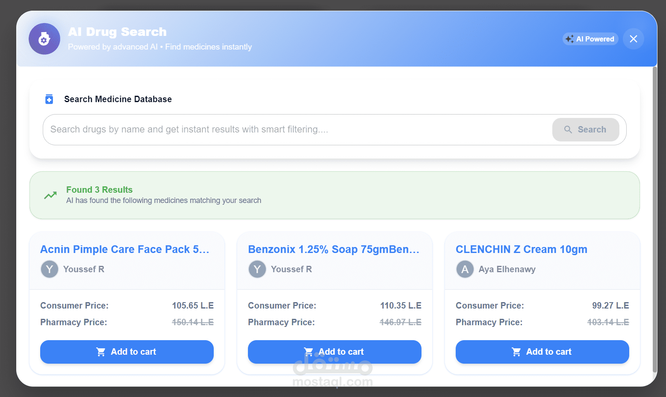Click the blue medicine database icon
666x397 pixels.
pyautogui.click(x=49, y=99)
